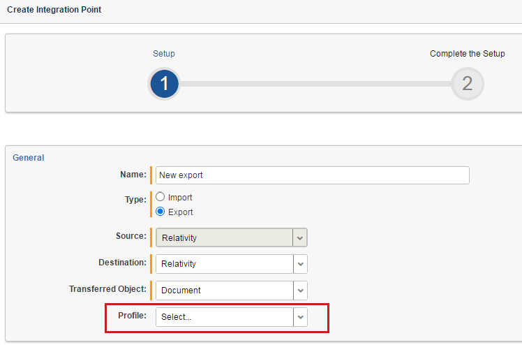Viewport: 522px width, 345px height.
Task: Click the Profile: field label
Action: click(x=132, y=316)
